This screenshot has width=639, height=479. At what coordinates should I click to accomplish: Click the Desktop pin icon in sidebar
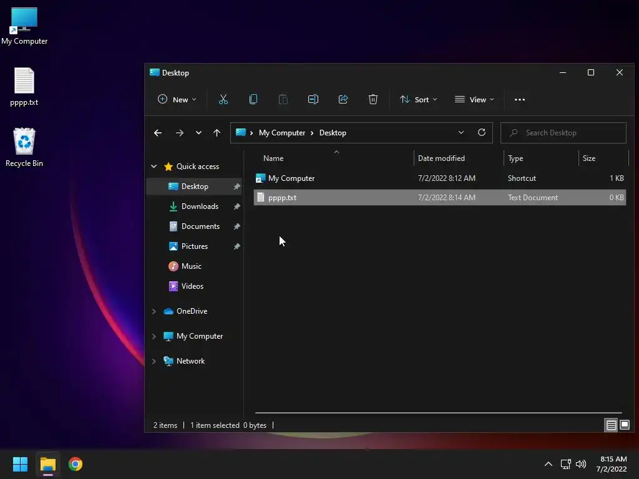pyautogui.click(x=237, y=186)
